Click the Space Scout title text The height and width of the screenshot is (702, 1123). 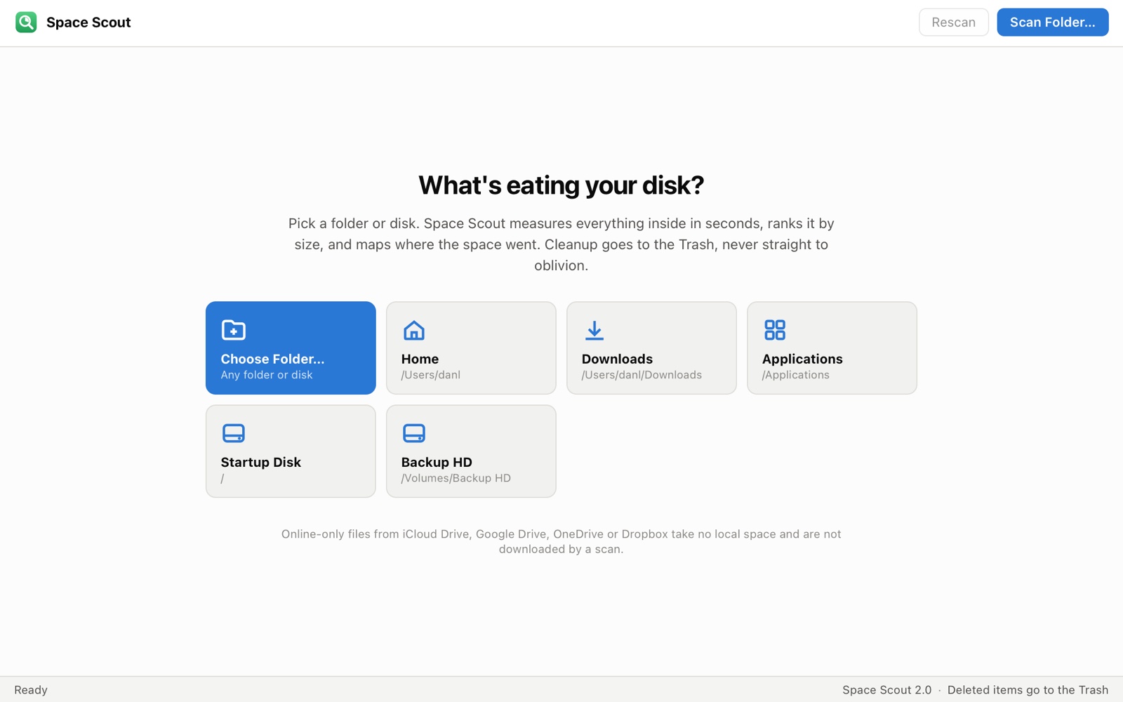(x=88, y=22)
